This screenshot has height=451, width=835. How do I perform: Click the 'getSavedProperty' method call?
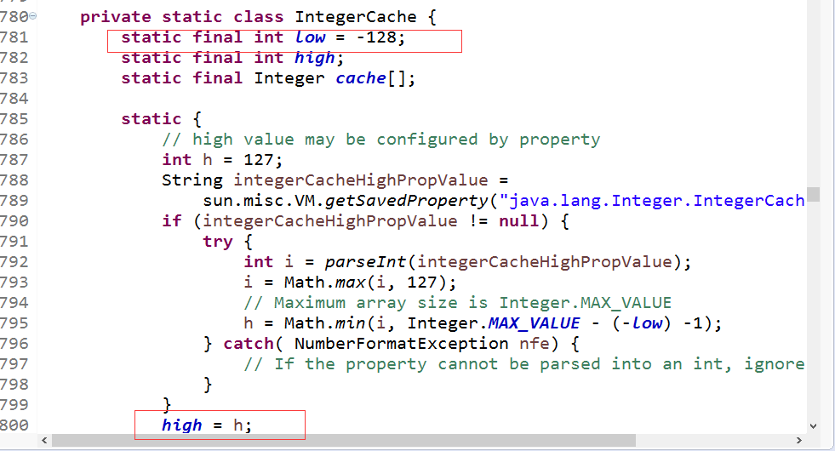406,201
